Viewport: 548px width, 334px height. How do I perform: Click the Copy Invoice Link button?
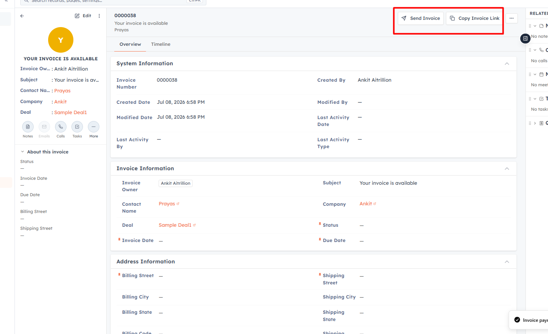475,18
